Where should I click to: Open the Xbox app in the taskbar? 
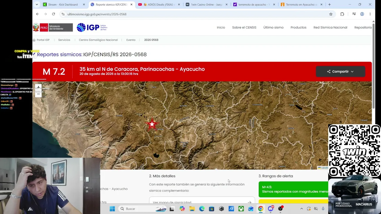click(x=241, y=209)
